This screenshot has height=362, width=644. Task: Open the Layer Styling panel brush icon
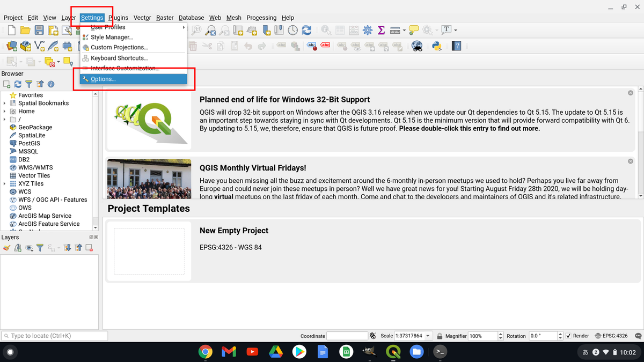[6, 248]
